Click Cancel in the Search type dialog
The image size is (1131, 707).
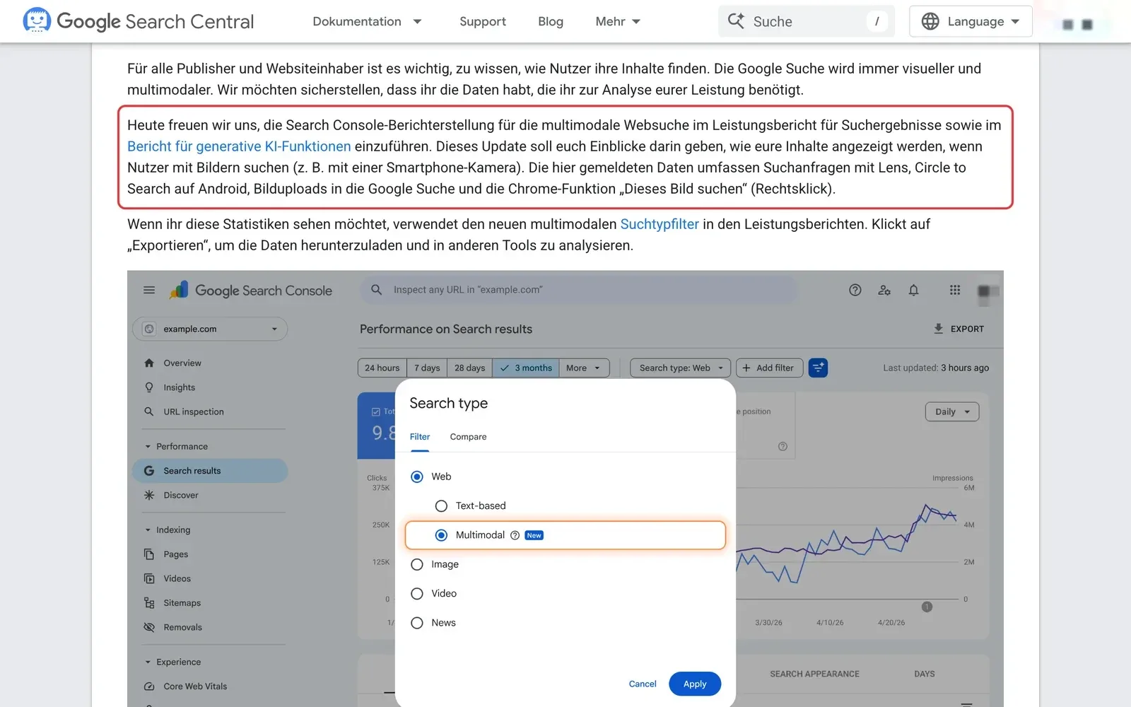pos(643,684)
